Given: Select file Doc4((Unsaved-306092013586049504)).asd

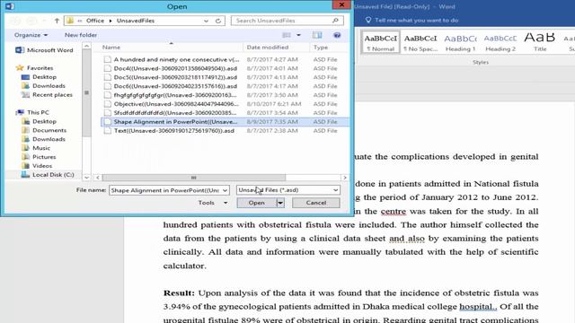Looking at the screenshot, I should click(225, 68).
